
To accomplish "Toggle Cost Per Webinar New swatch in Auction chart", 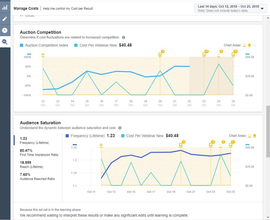I will [x=76, y=45].
